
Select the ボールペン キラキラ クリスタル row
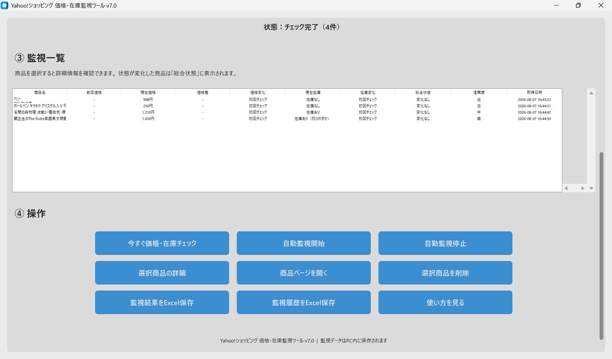(x=287, y=106)
